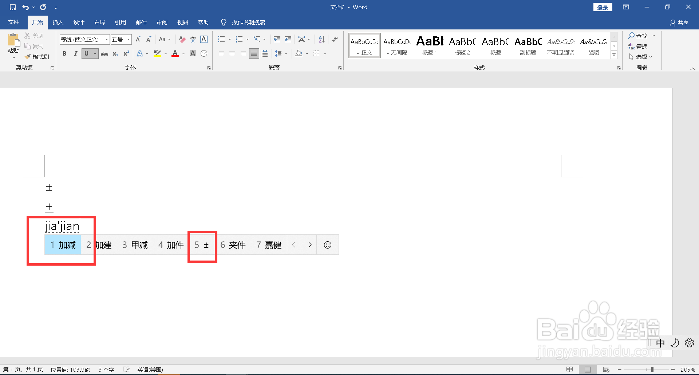699x375 pixels.
Task: Open IME emoji panel smiley
Action: [x=328, y=245]
